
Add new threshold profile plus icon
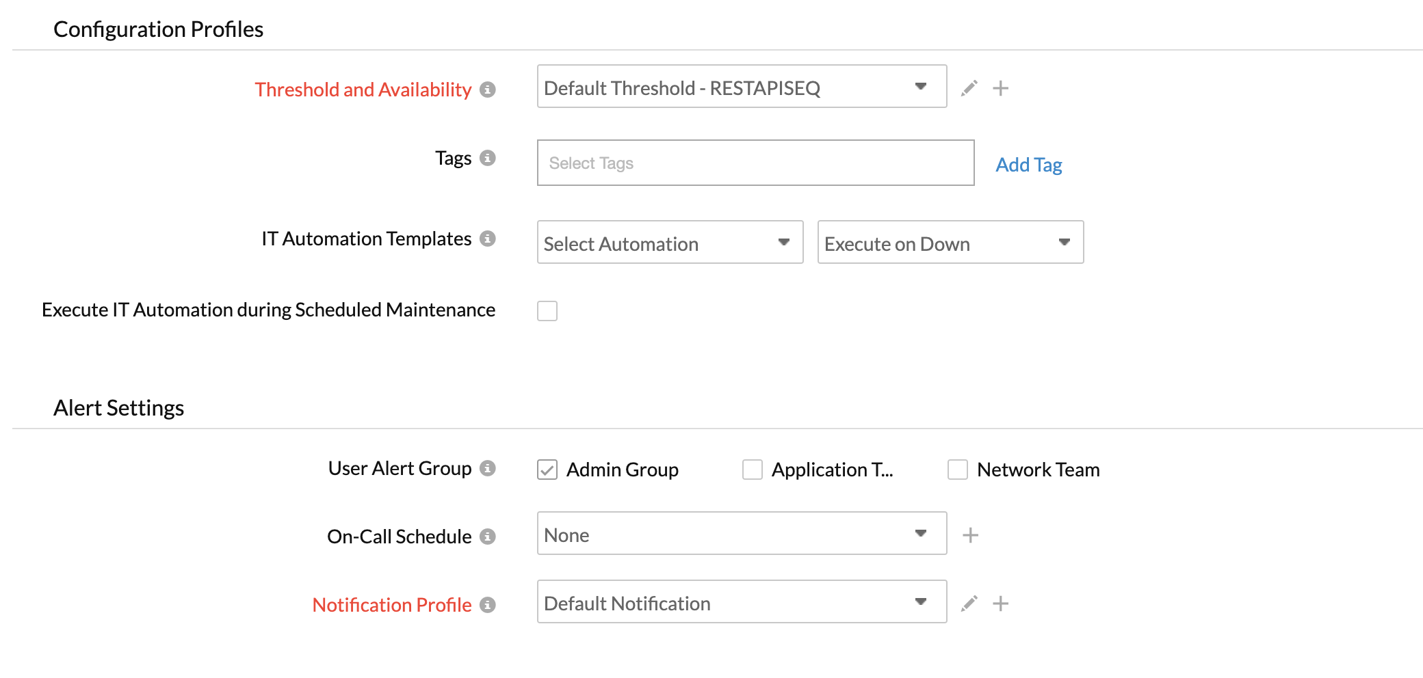pyautogui.click(x=1000, y=88)
